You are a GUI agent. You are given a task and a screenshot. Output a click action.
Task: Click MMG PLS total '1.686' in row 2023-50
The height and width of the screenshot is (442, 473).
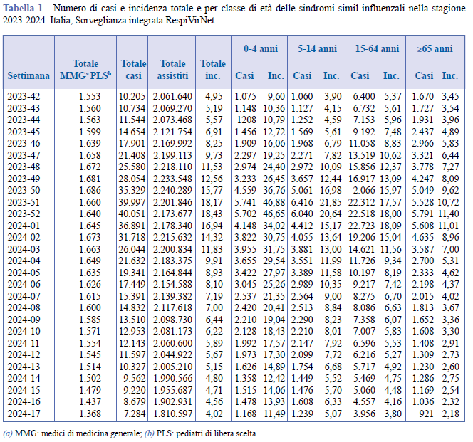pyautogui.click(x=90, y=190)
